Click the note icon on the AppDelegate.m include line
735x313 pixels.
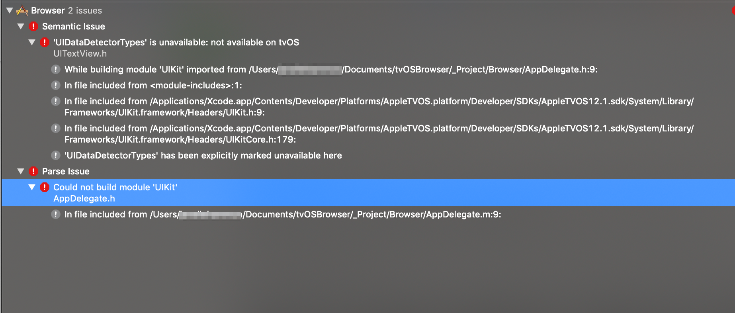click(56, 214)
